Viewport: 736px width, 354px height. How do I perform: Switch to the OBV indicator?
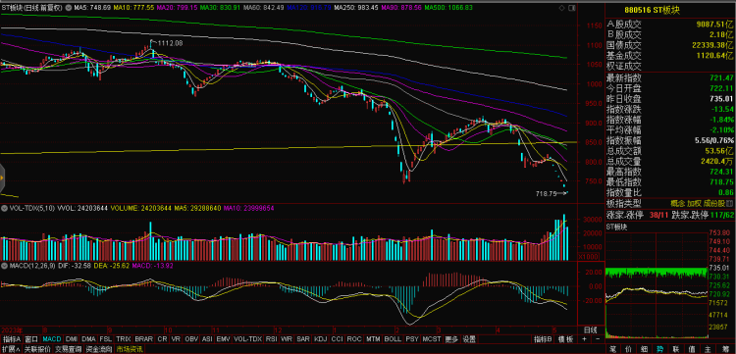191,339
